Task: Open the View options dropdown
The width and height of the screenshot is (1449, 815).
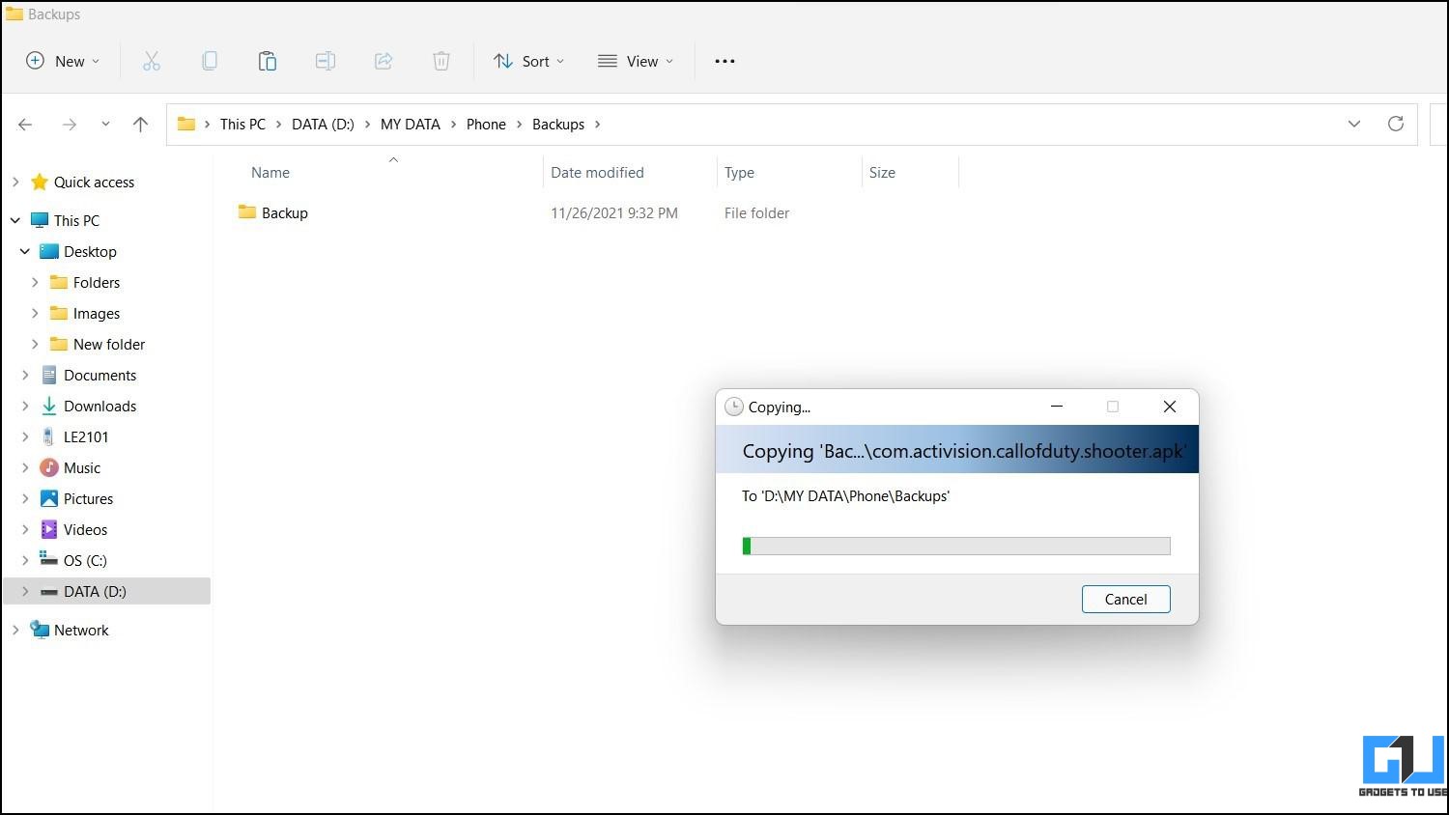Action: click(x=636, y=61)
